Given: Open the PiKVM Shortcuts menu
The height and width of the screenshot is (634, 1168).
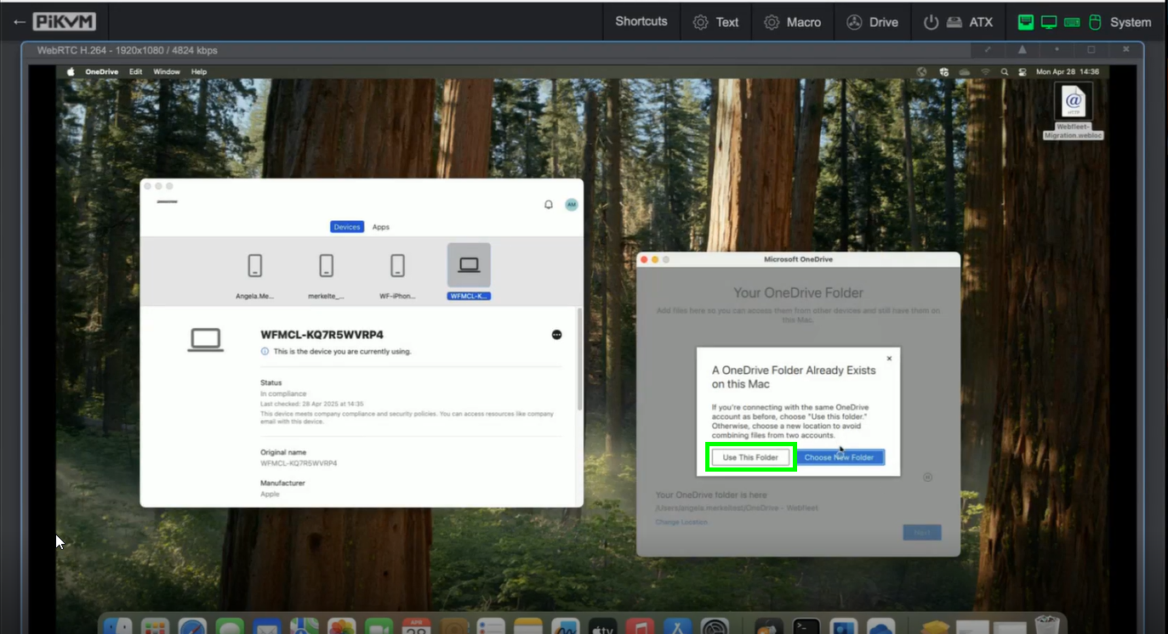Looking at the screenshot, I should (x=641, y=22).
